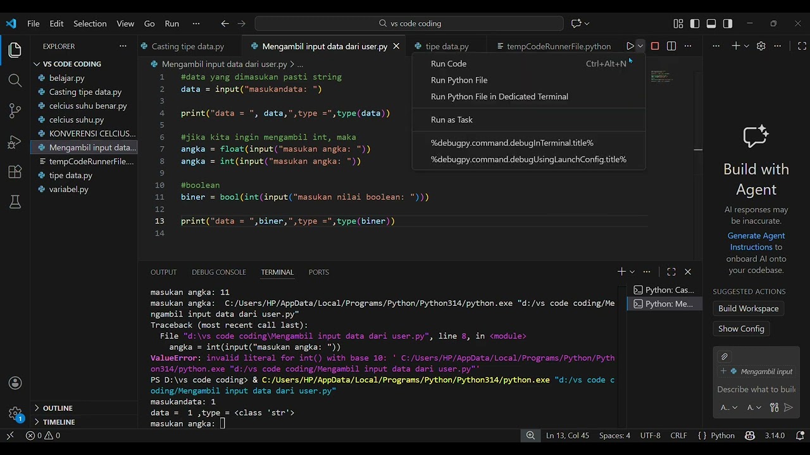
Task: Switch to the PORTS panel tab
Action: tap(318, 272)
